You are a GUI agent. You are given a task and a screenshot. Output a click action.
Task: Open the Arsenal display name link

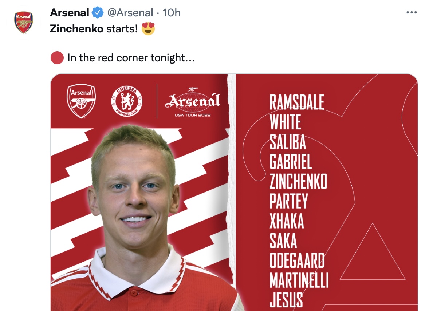pos(70,13)
